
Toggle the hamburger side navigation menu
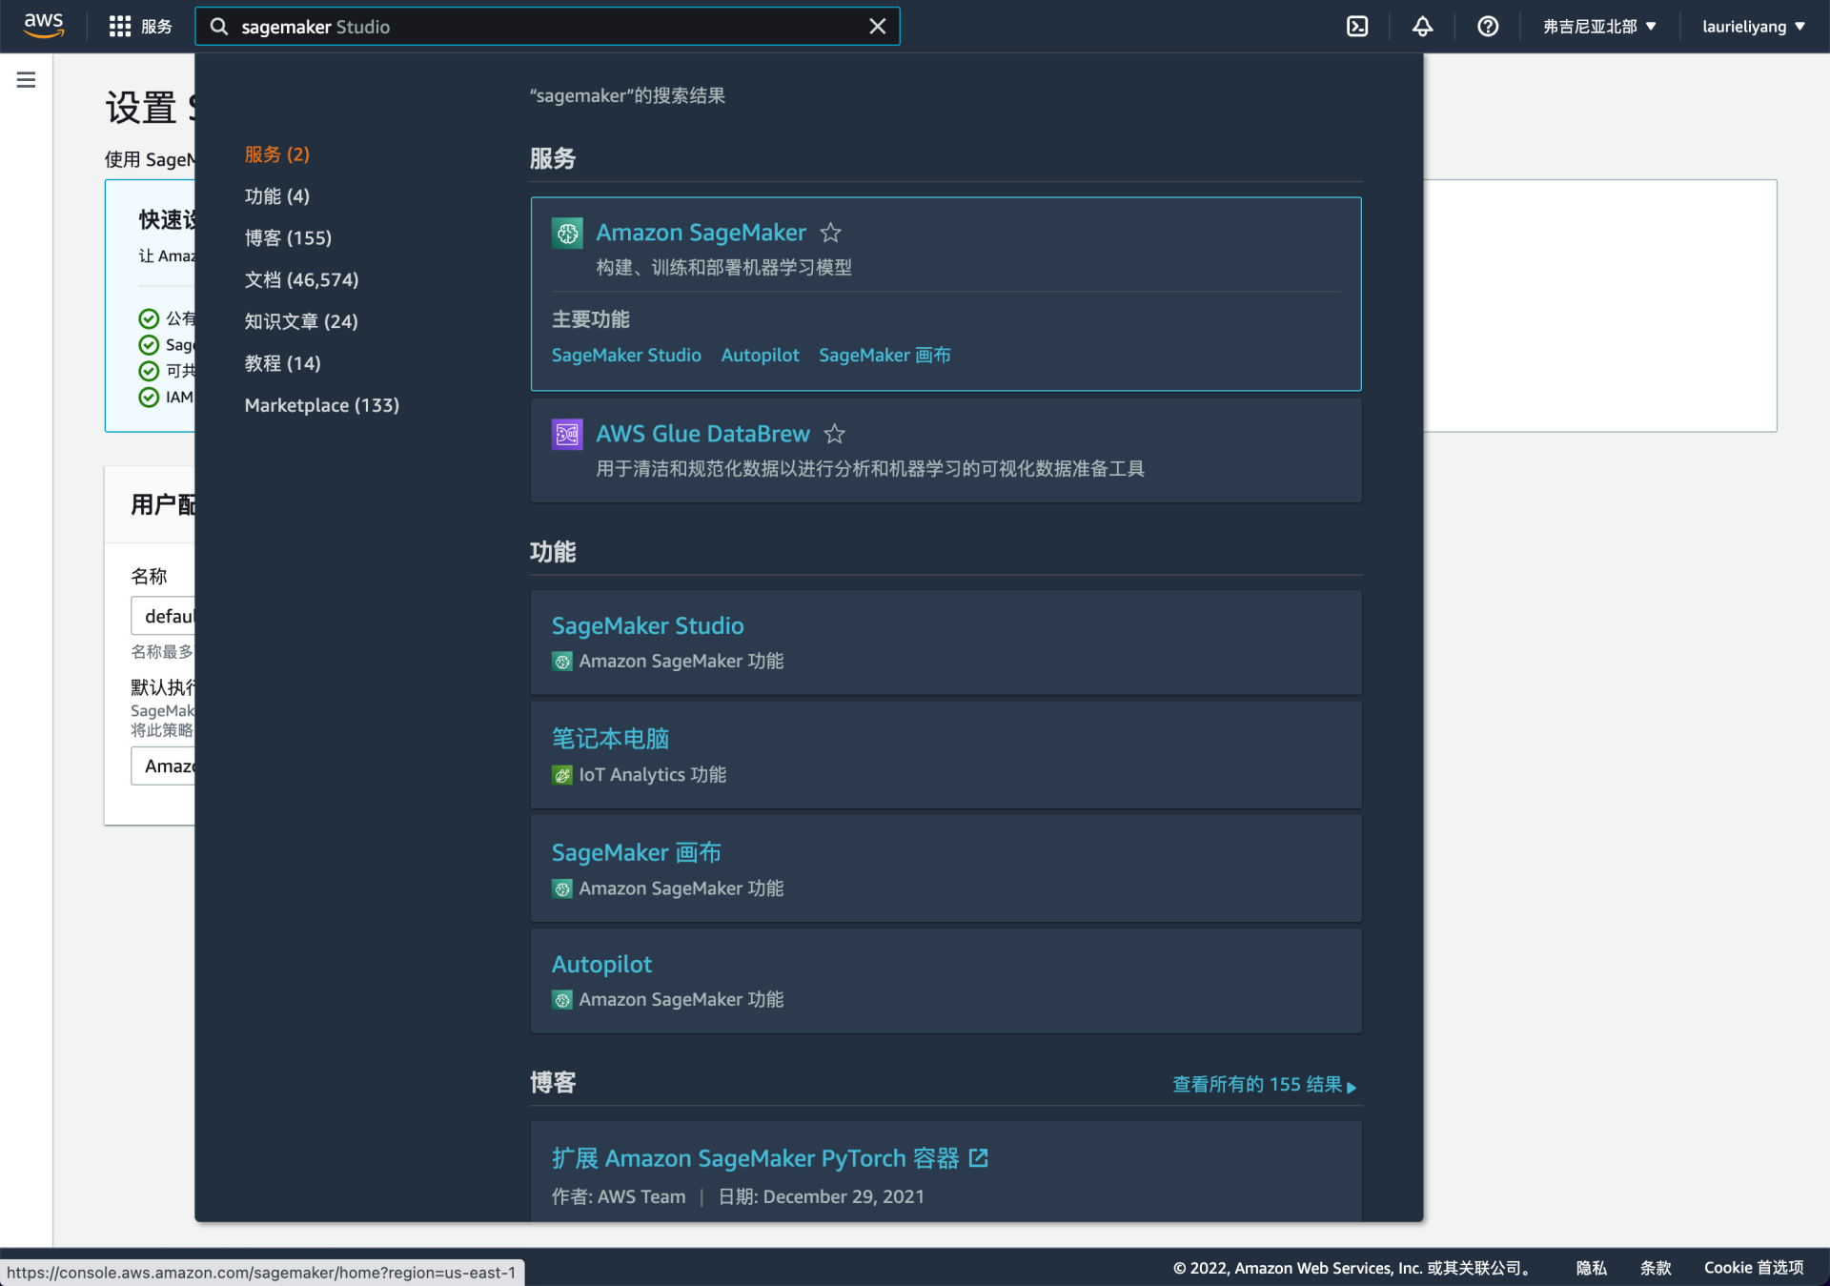pyautogui.click(x=26, y=80)
